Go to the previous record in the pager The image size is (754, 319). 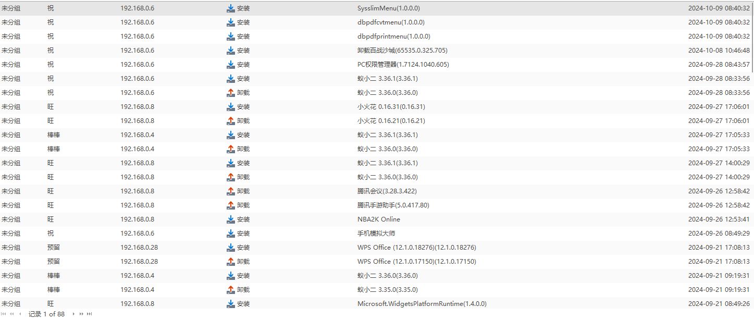(x=20, y=314)
